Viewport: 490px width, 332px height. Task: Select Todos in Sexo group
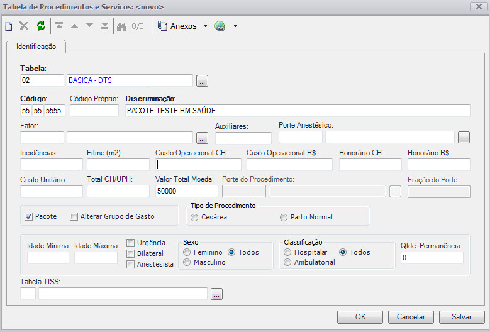coord(231,252)
